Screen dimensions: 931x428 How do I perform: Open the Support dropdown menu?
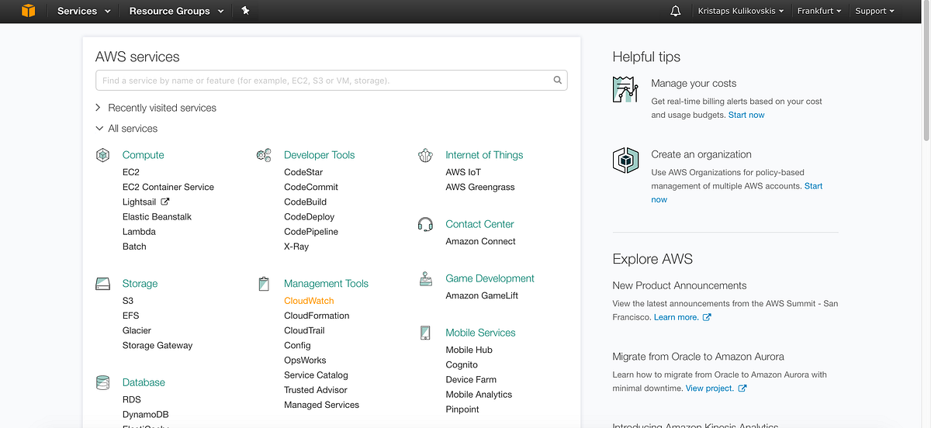pos(874,11)
